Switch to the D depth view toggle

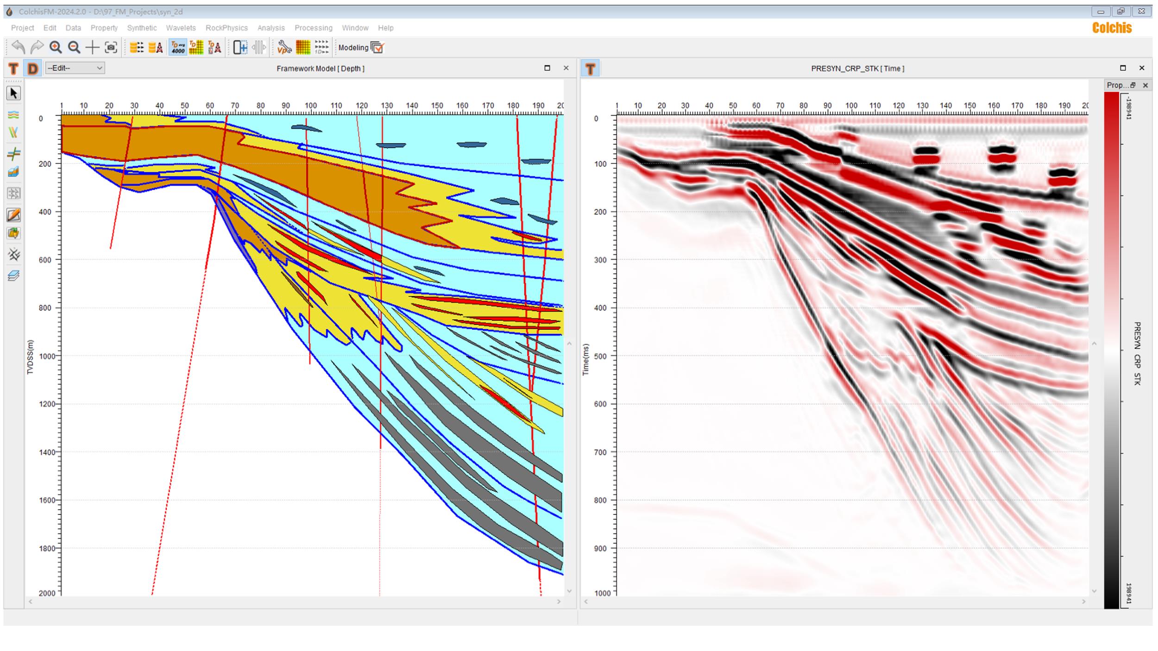(32, 68)
